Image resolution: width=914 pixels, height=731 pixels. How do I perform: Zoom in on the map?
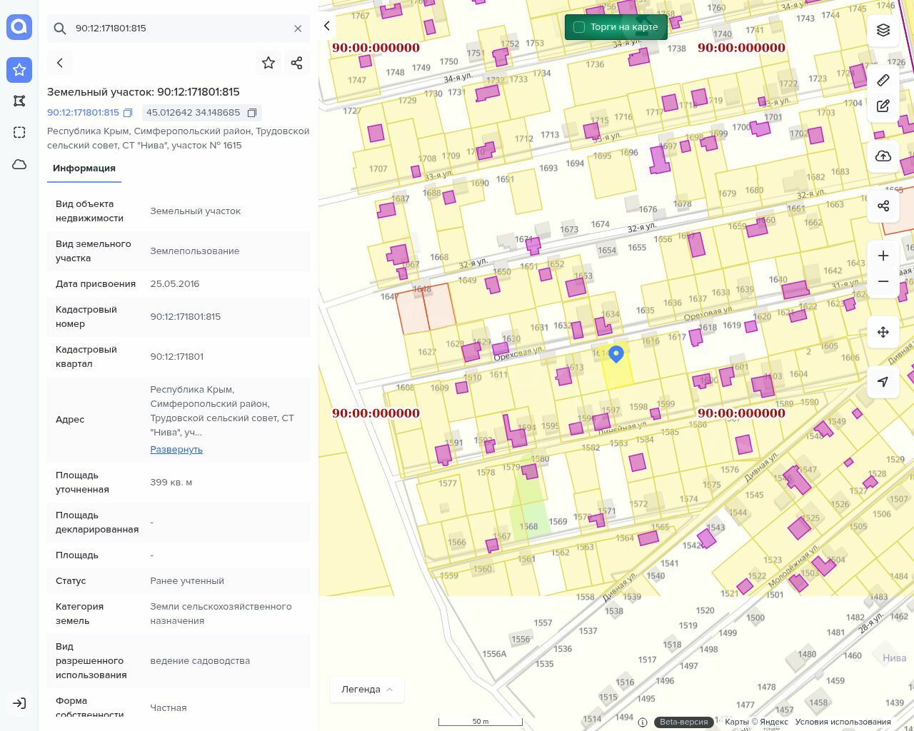[x=883, y=256]
